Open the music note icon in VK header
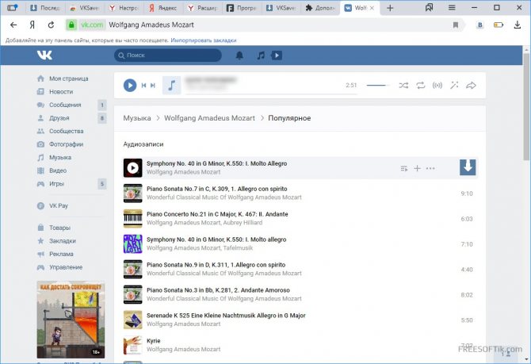This screenshot has width=531, height=364. point(261,56)
